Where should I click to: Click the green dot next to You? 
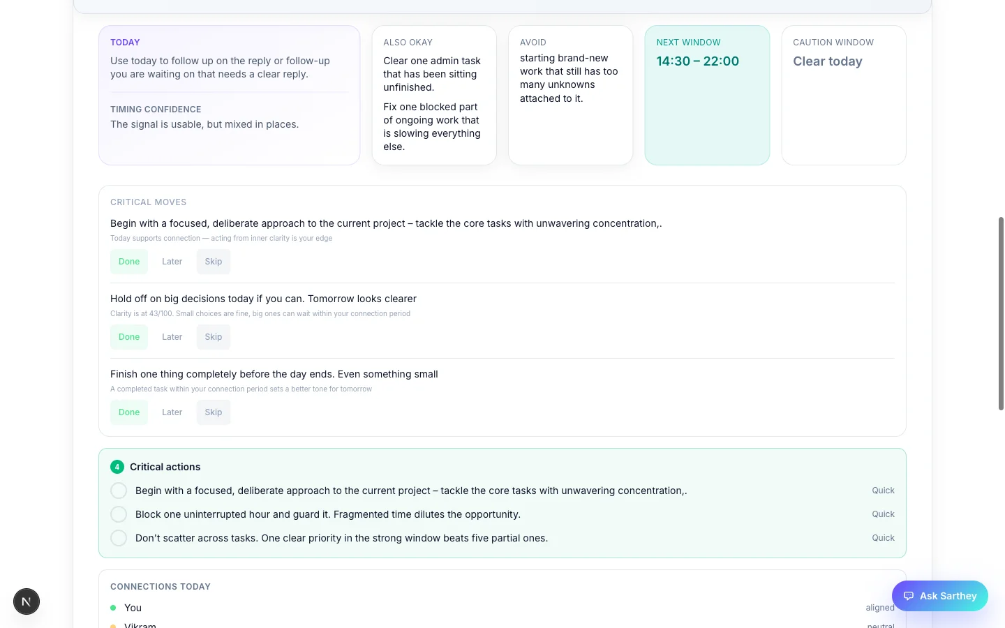click(113, 608)
